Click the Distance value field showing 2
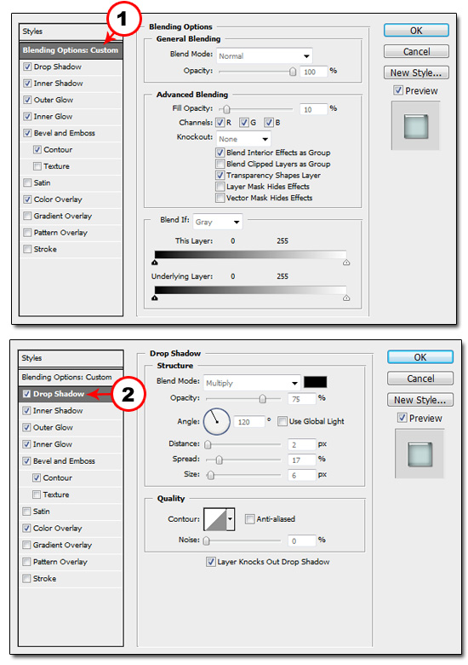Viewport: 468px width, 665px height. [302, 444]
